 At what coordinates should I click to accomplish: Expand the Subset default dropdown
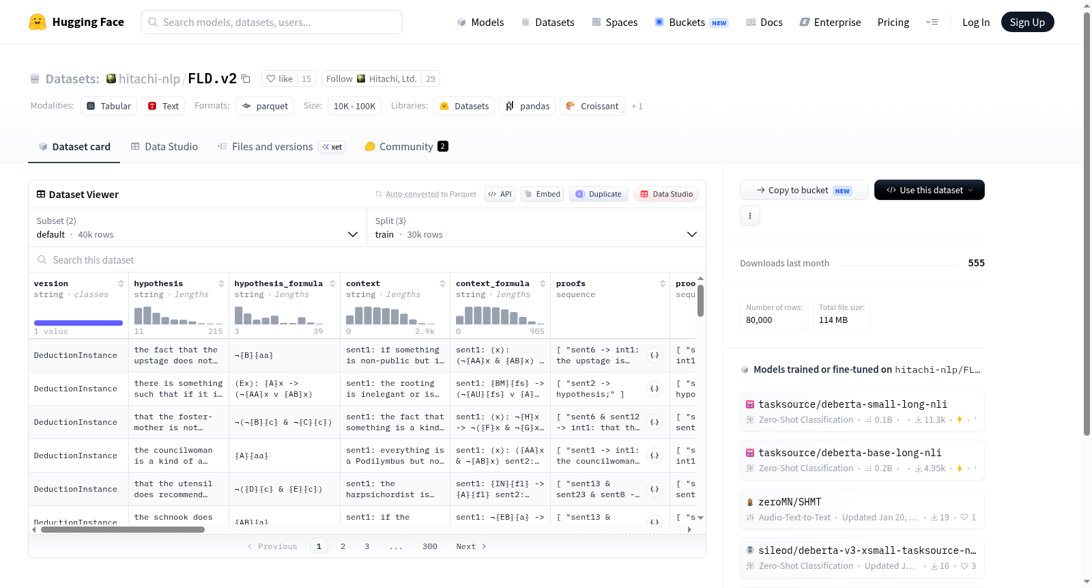coord(198,227)
